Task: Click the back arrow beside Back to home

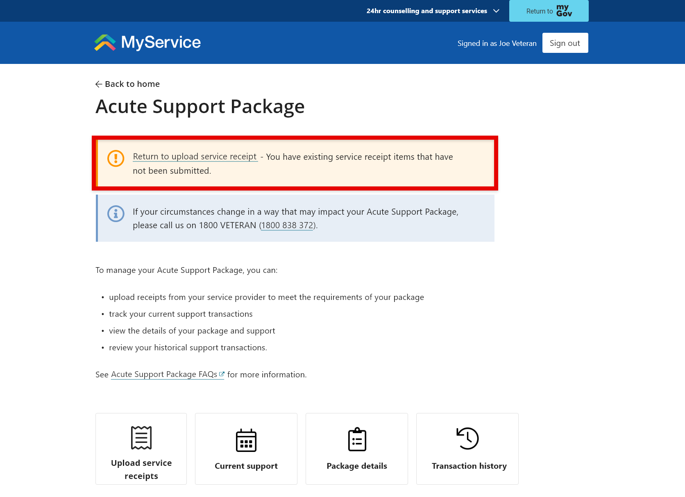Action: point(98,84)
